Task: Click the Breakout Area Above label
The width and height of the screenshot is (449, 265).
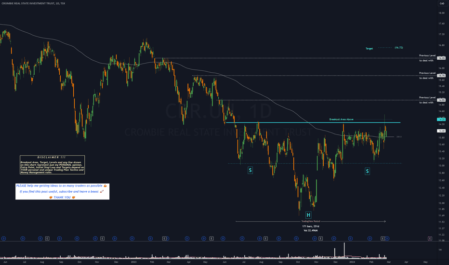Action: click(342, 119)
